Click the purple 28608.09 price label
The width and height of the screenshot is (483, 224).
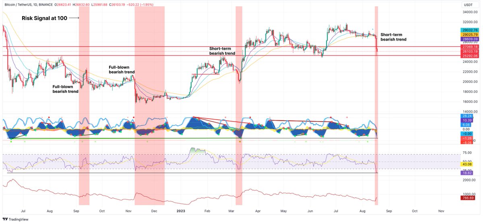(468, 39)
